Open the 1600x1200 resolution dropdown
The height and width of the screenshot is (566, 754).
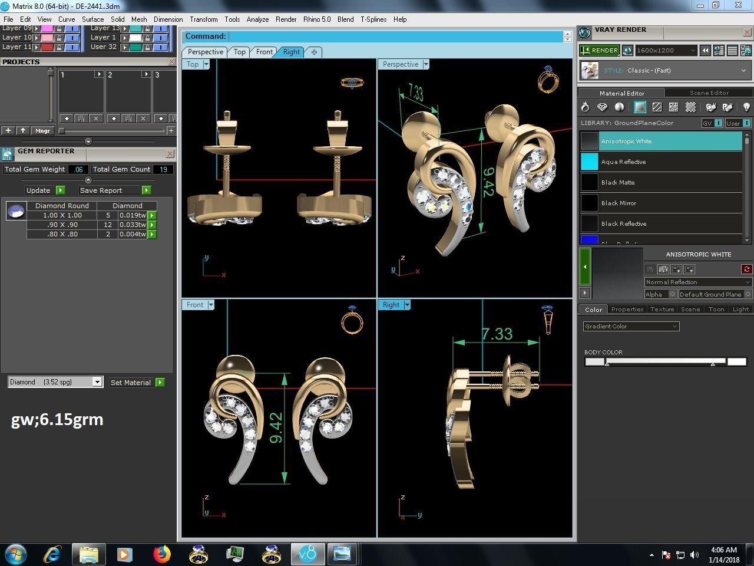coord(666,51)
